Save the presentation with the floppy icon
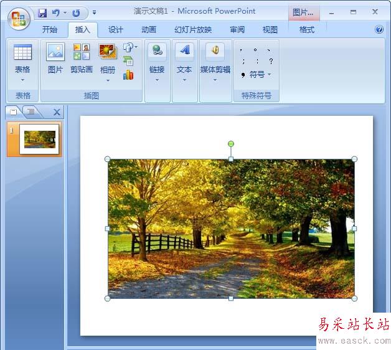Screen dimensions: 391x350 pyautogui.click(x=42, y=12)
